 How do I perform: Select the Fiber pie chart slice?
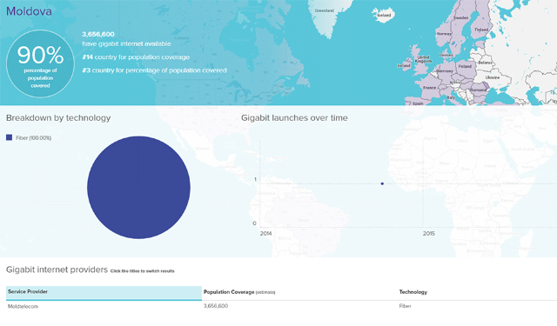tap(138, 187)
